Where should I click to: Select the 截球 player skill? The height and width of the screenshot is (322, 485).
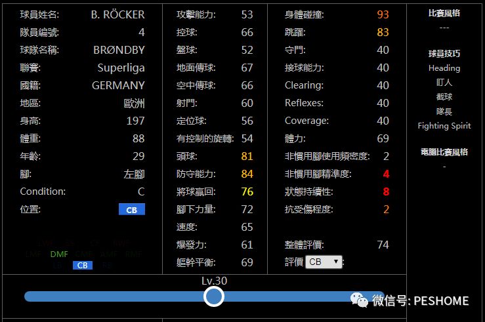444,97
